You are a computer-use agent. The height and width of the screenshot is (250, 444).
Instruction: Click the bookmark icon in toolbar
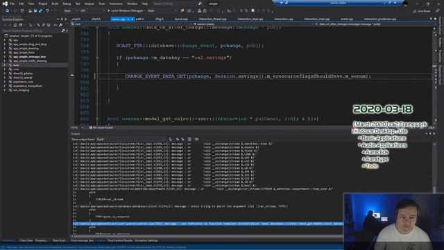point(253,11)
